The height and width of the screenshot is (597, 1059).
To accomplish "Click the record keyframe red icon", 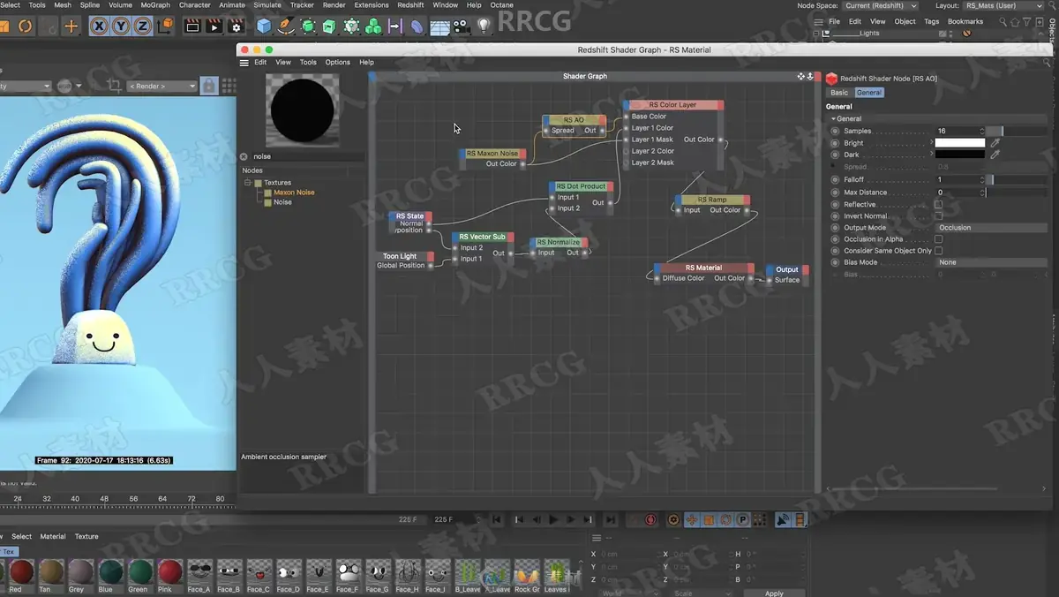I will tap(650, 520).
